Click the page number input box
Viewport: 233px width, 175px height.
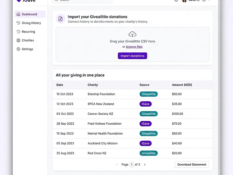(132, 164)
